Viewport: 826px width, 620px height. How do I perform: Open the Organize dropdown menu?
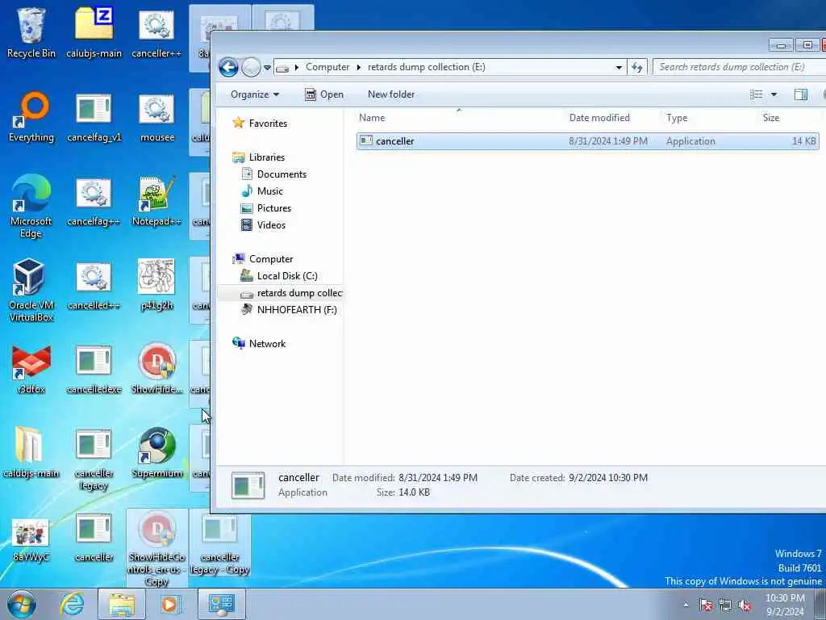coord(255,94)
